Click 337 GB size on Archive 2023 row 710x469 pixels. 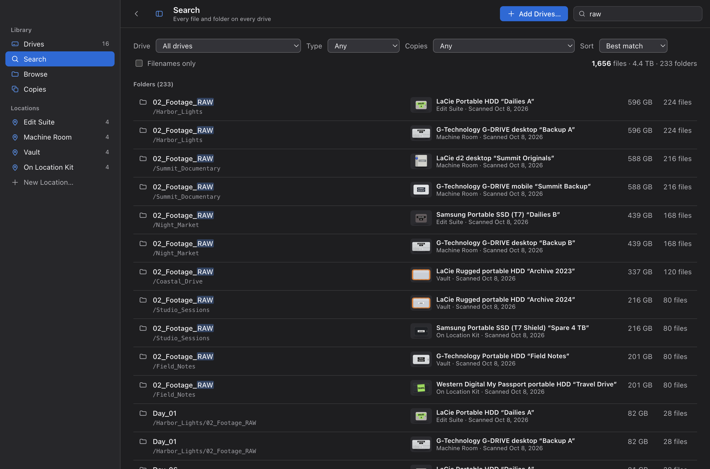point(640,272)
